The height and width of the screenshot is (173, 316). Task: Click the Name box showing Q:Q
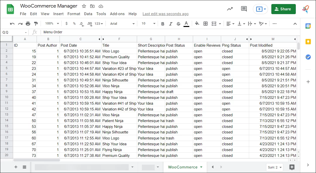pos(14,32)
